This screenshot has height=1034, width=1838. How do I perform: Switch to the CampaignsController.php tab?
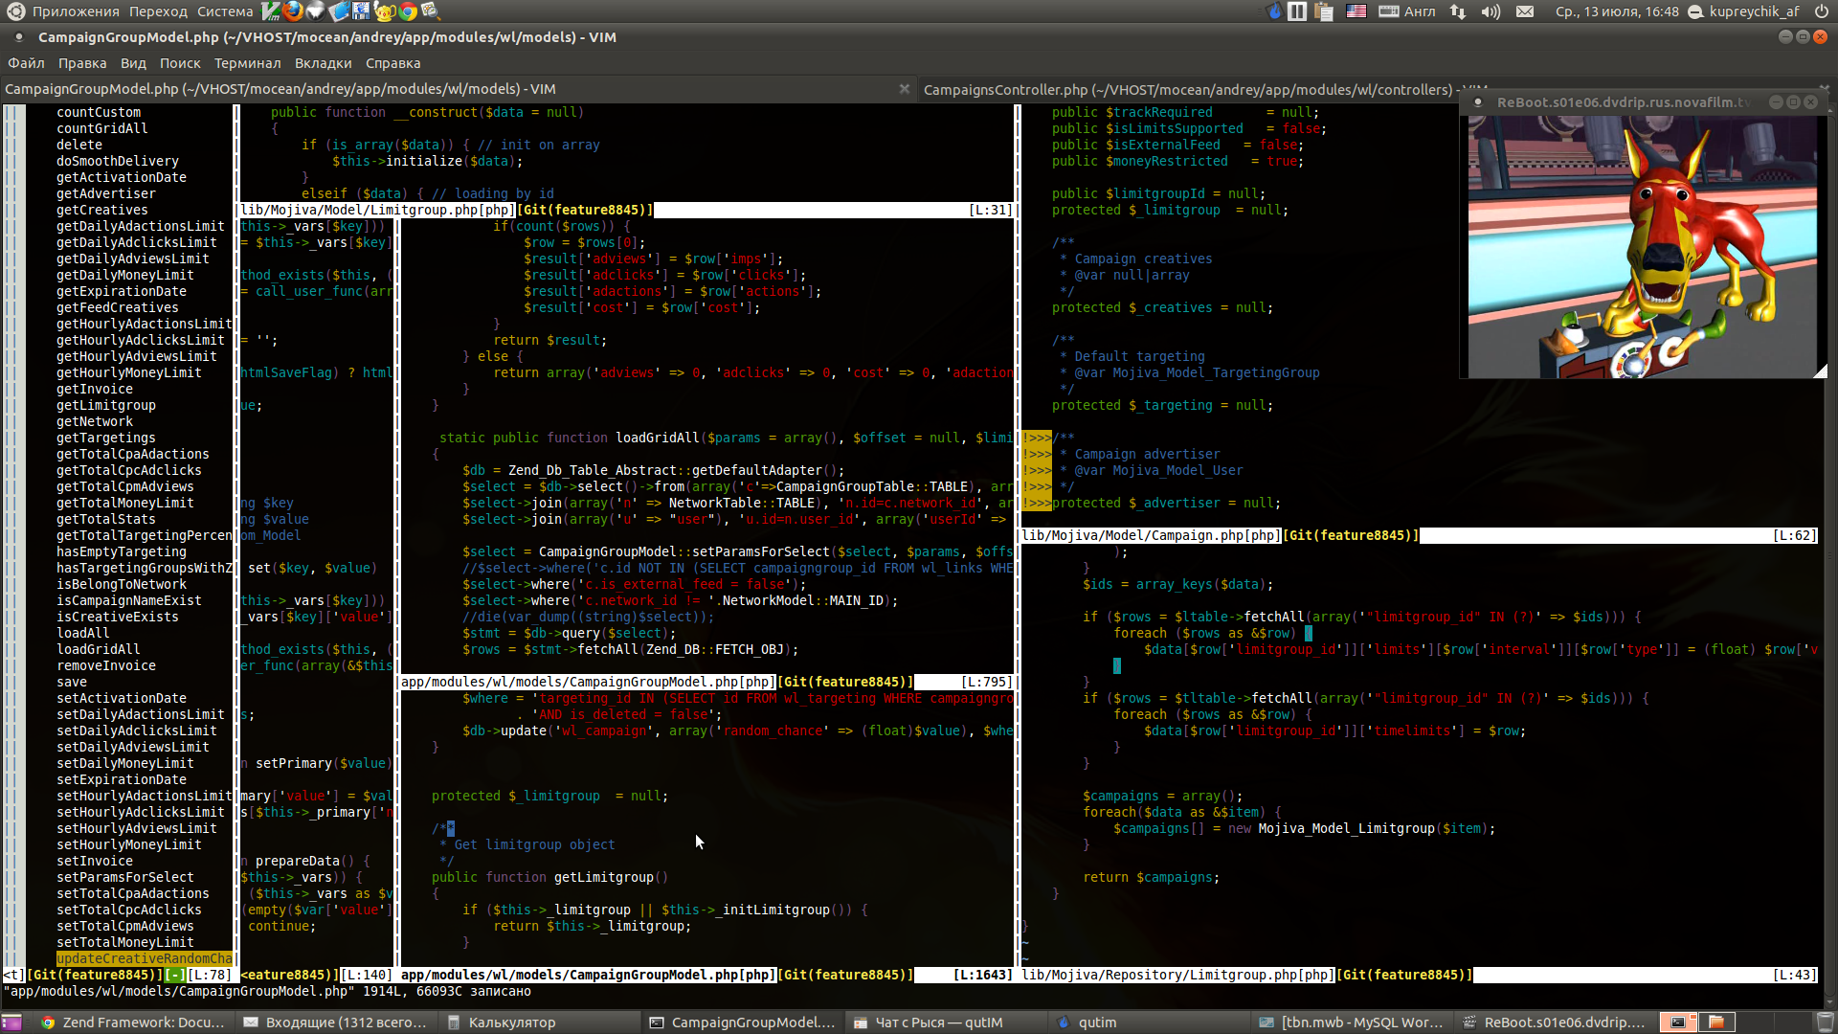pos(1187,89)
